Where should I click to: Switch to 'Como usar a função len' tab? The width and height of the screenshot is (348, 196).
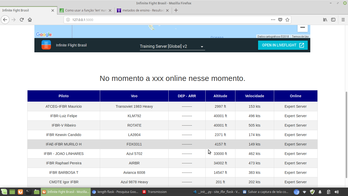tap(86, 10)
